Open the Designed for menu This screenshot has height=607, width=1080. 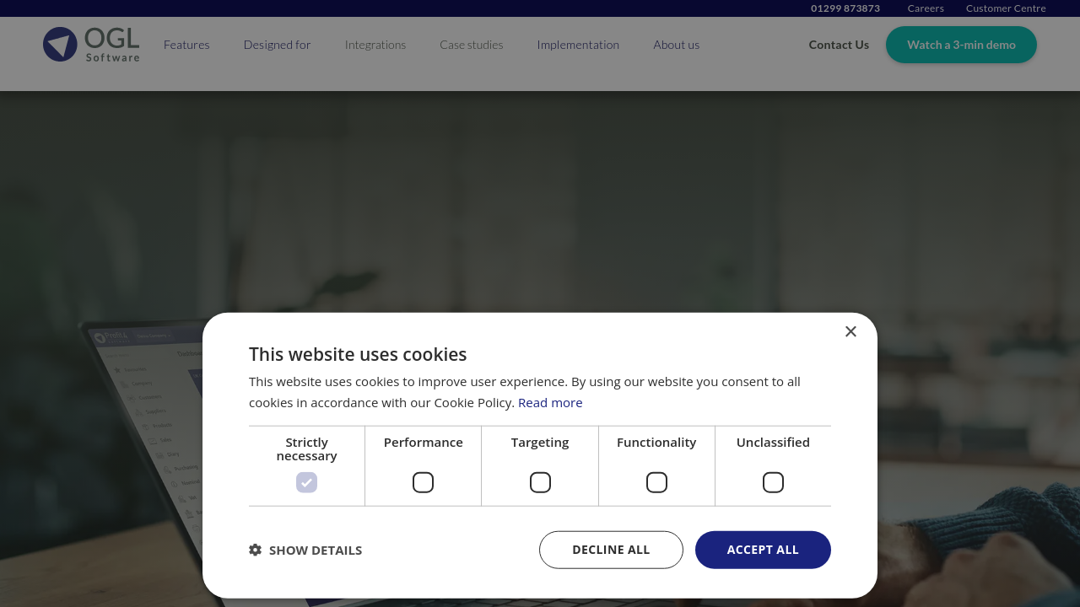click(x=277, y=45)
